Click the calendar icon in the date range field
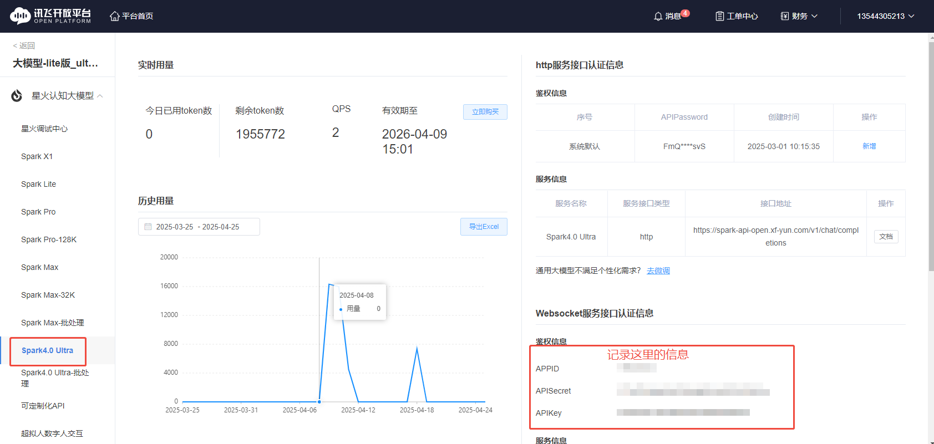The image size is (934, 444). pos(148,227)
